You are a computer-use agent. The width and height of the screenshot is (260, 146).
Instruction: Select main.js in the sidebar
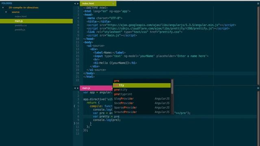click(x=36, y=21)
